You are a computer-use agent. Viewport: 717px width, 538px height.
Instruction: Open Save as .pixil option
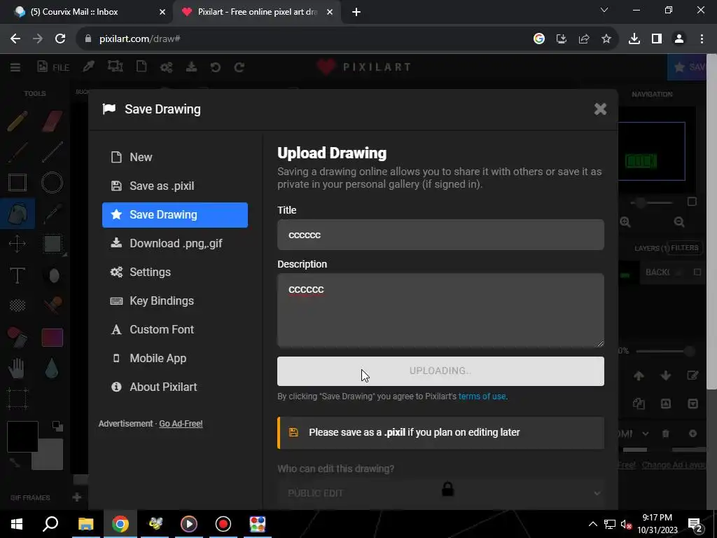click(174, 186)
